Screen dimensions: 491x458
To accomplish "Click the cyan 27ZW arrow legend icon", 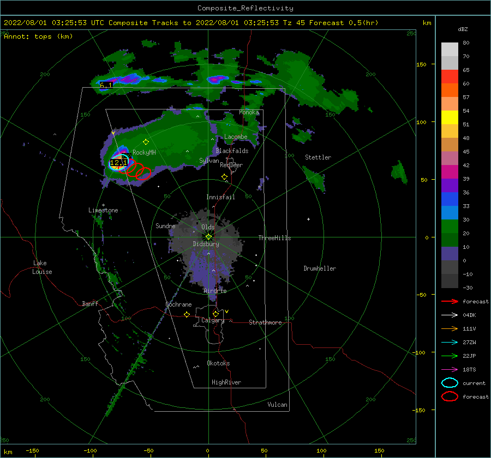I will pos(450,343).
